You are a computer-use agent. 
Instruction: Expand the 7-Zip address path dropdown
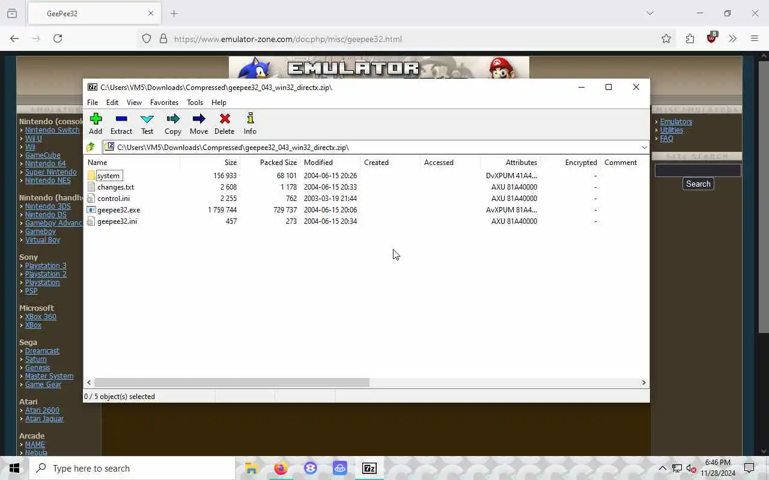pos(644,148)
